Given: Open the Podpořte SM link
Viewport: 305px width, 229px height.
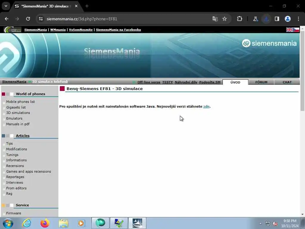Looking at the screenshot, I should pos(210,82).
